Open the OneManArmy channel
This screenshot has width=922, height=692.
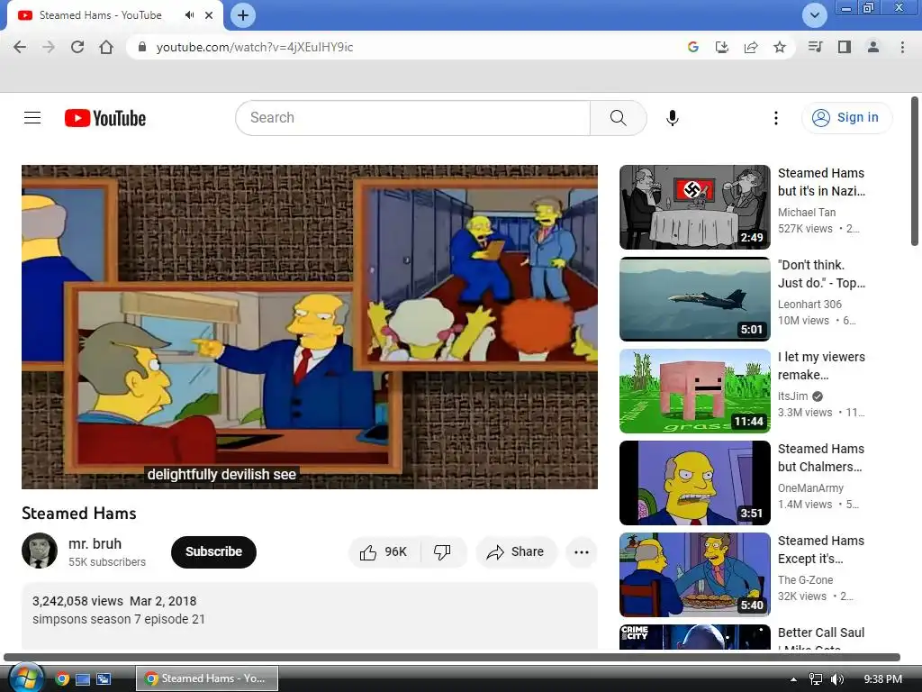[x=810, y=487]
